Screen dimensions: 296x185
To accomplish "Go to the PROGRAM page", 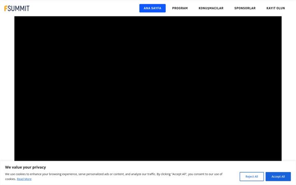I will (x=180, y=8).
